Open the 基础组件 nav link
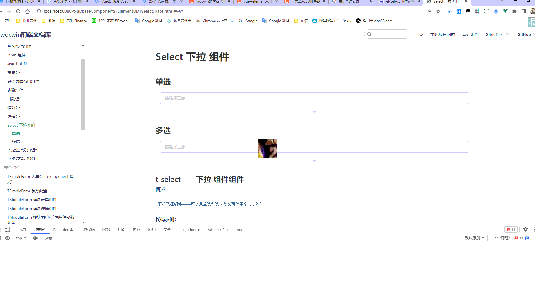Viewport: 535px width, 297px height. [x=470, y=34]
